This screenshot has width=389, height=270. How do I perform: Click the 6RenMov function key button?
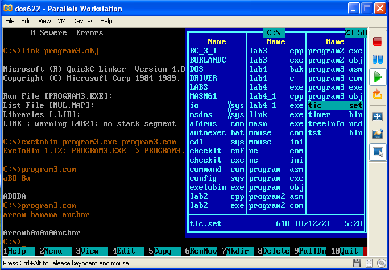[201, 251]
